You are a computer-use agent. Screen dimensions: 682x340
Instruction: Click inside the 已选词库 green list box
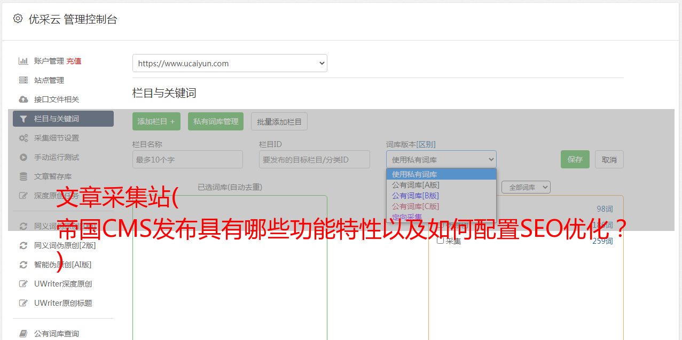click(x=230, y=267)
